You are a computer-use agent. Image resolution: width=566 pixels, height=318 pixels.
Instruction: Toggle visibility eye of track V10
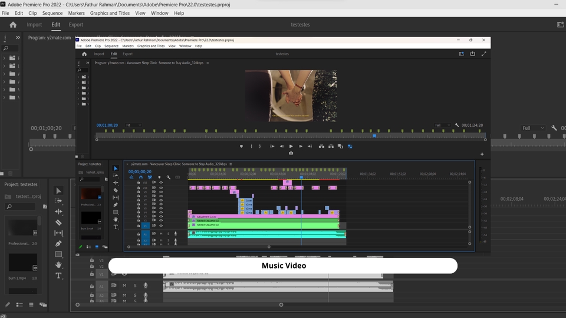click(x=161, y=188)
